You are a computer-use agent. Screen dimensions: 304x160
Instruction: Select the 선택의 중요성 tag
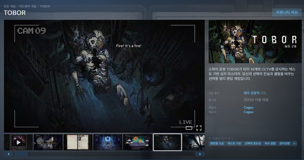pyautogui.click(x=253, y=143)
